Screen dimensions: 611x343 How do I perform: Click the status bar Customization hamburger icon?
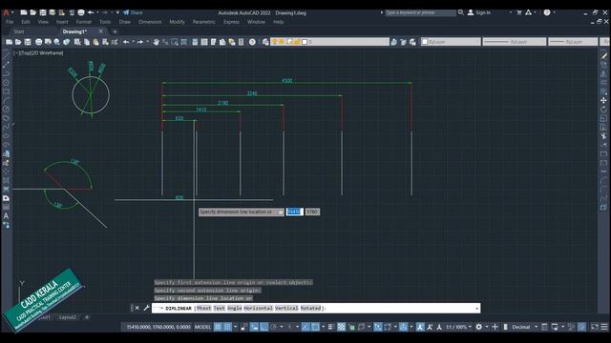click(604, 327)
